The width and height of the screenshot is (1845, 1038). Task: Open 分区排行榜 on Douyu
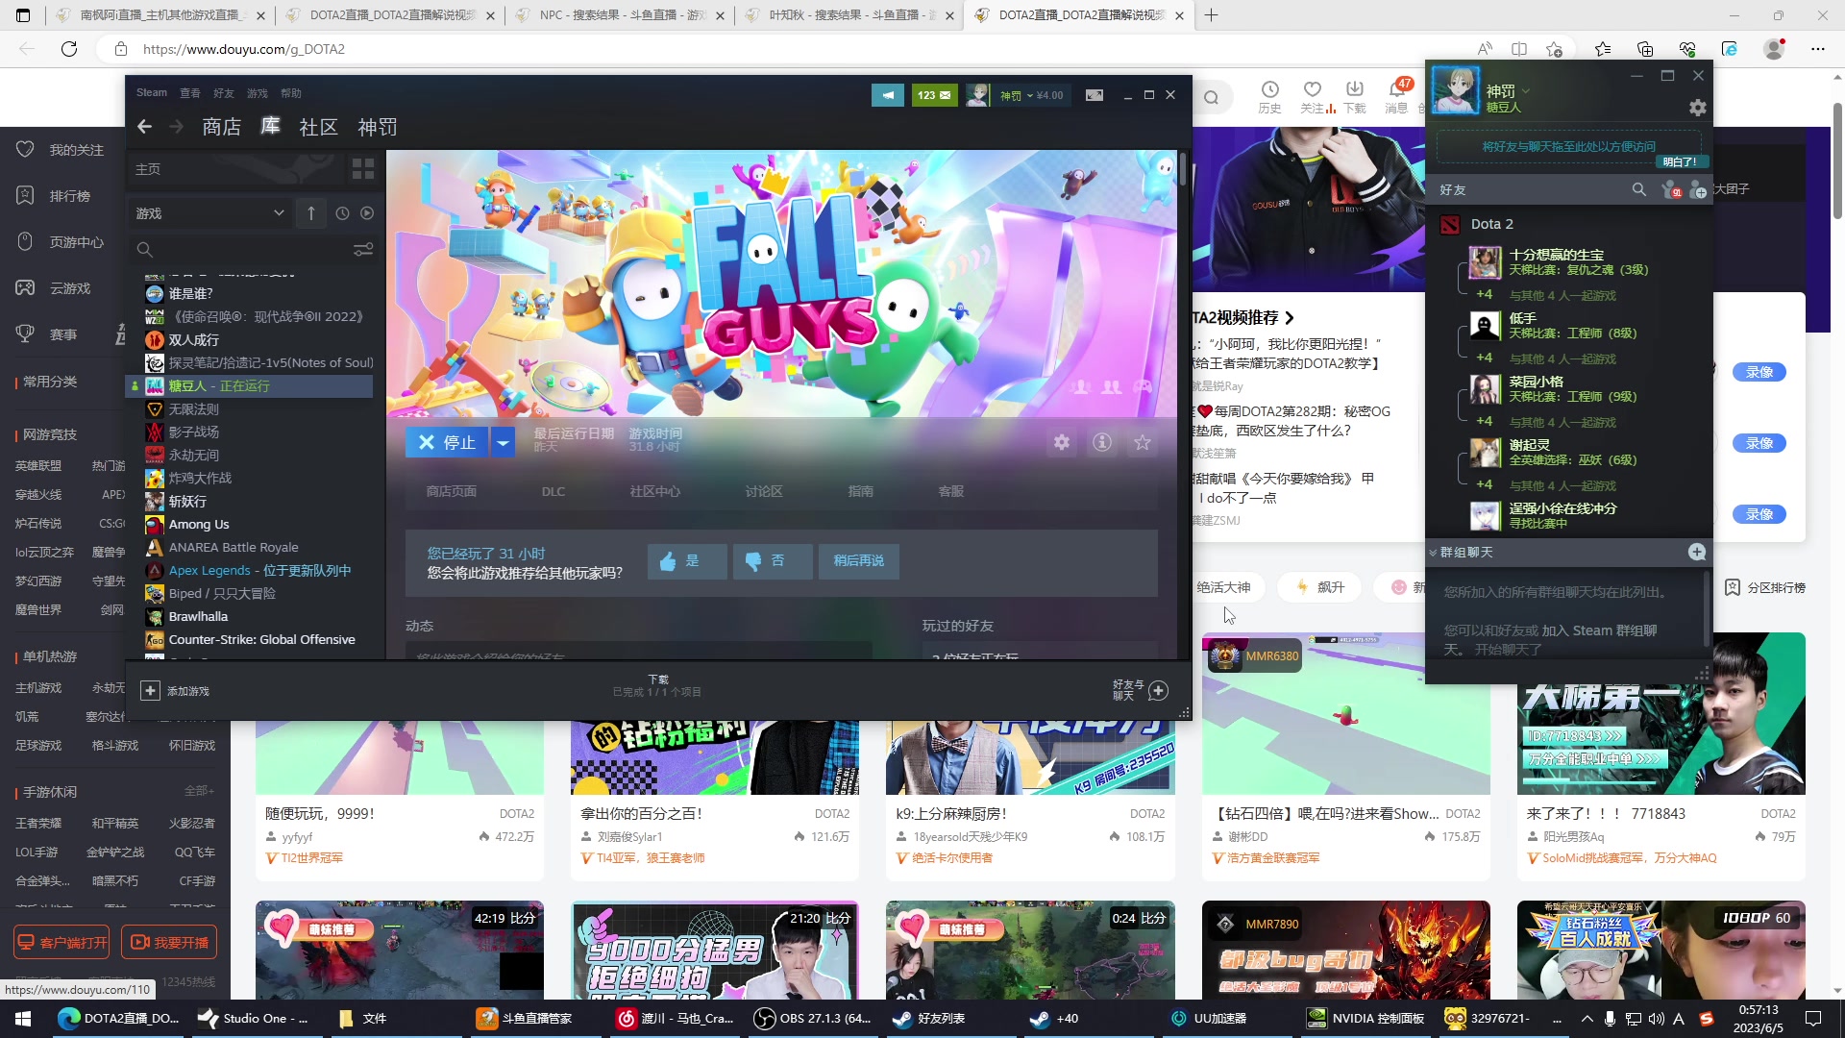pos(1765,587)
